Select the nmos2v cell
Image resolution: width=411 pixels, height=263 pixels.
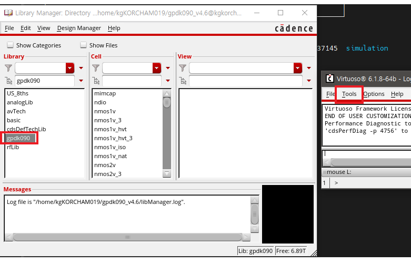105,165
